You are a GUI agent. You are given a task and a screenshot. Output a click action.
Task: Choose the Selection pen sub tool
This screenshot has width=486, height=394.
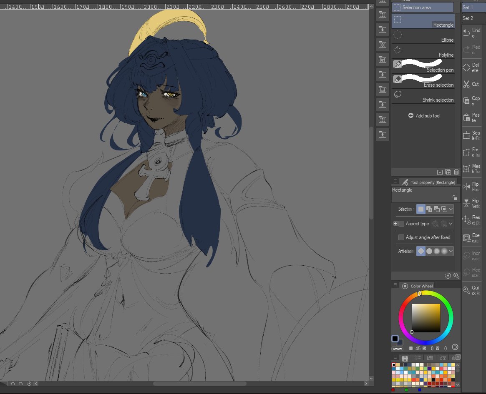click(423, 66)
